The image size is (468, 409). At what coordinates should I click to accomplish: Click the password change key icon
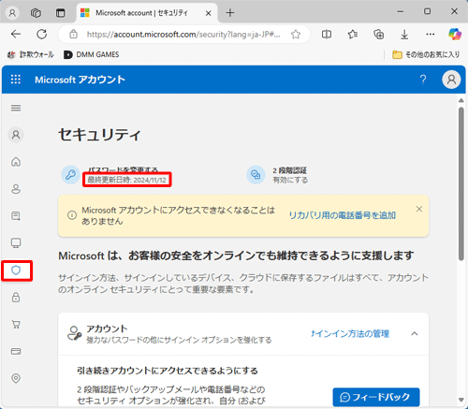click(70, 175)
